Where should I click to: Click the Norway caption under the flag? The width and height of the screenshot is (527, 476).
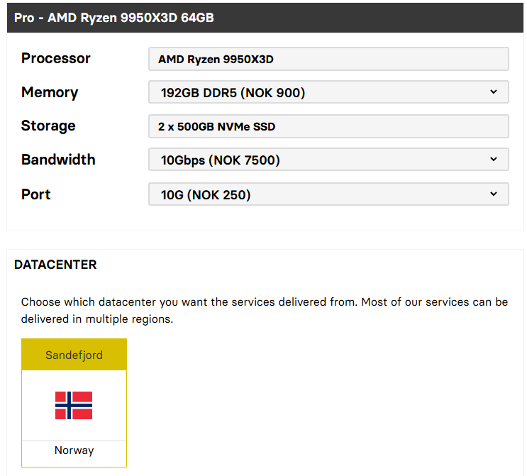74,450
